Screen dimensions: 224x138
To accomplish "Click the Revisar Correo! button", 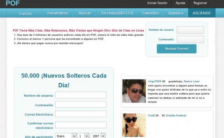I will pos(176,49).
